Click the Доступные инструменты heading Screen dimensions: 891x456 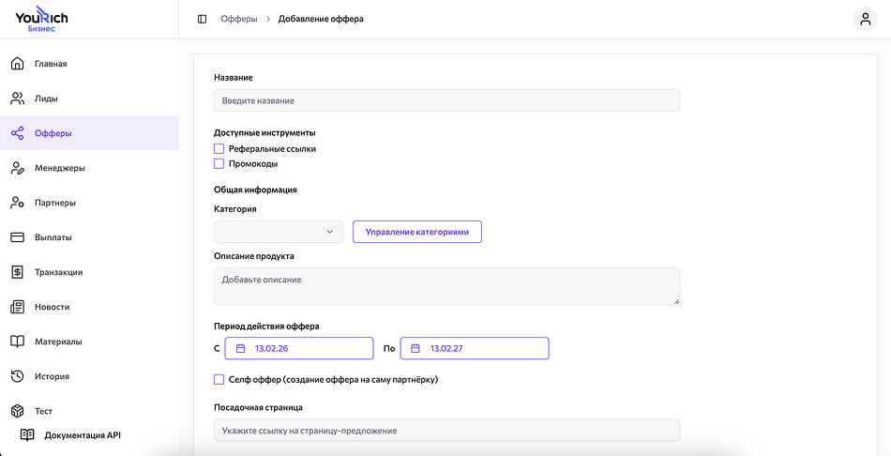(x=264, y=133)
